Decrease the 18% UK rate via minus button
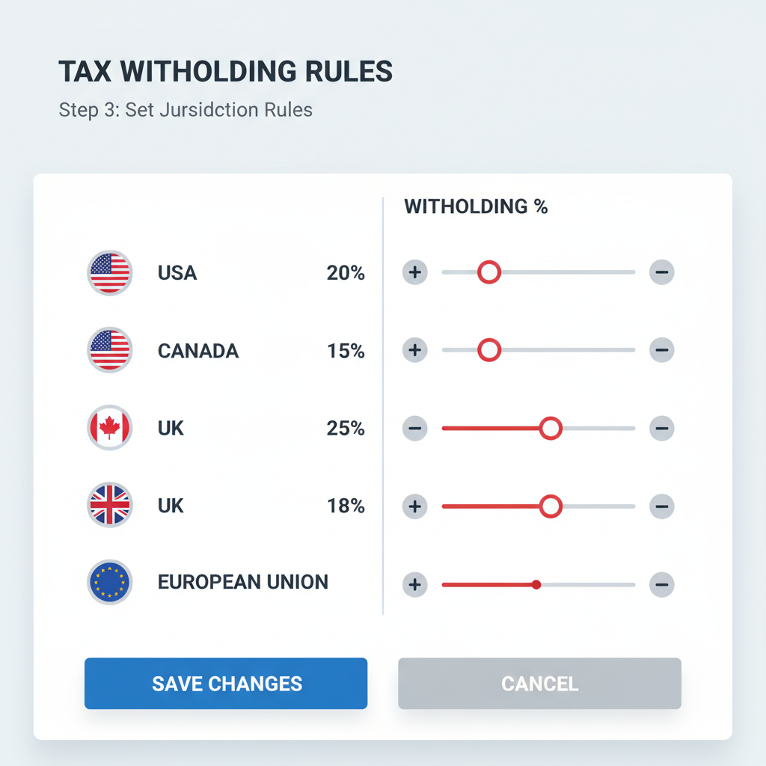766x766 pixels. (662, 506)
